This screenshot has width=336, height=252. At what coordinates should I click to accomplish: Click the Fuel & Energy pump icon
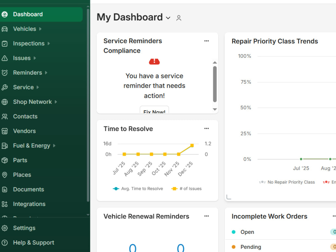4,146
